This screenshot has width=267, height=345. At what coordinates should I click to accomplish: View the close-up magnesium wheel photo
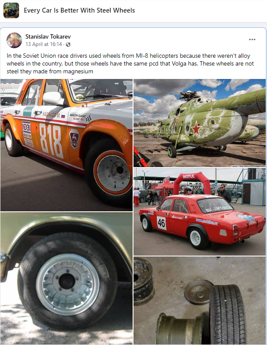pyautogui.click(x=66, y=278)
